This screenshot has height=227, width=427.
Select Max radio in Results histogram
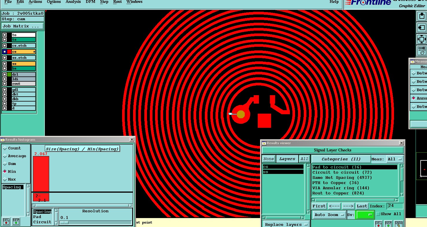tap(5, 179)
